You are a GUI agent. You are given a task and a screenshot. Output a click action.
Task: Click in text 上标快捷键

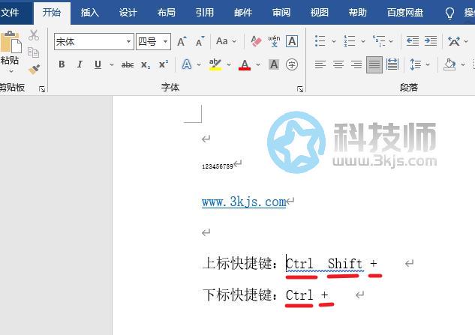pyautogui.click(x=237, y=263)
